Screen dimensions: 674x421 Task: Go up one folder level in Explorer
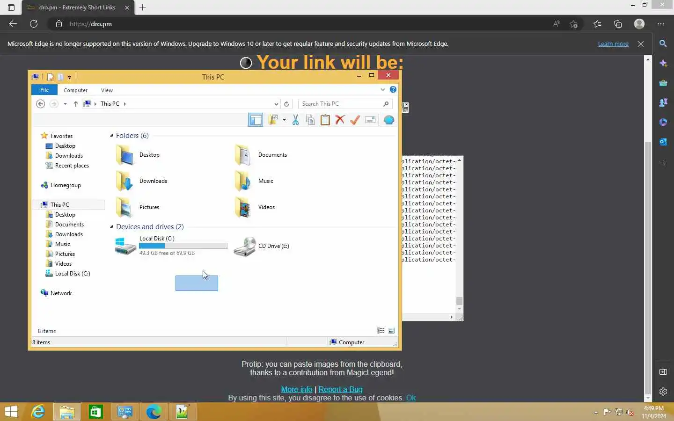(x=76, y=104)
